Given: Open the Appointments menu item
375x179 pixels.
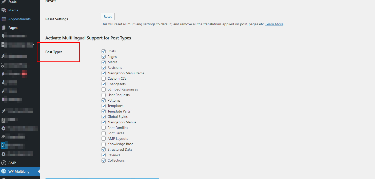Looking at the screenshot, I should tap(20, 19).
